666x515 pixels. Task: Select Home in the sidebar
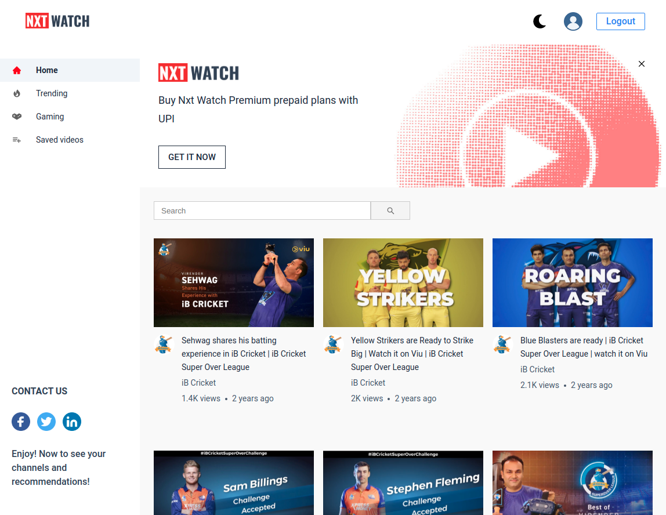(x=70, y=70)
